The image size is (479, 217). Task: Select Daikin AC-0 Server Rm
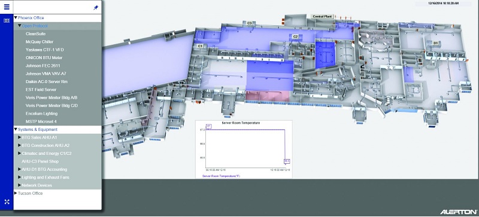click(x=47, y=81)
